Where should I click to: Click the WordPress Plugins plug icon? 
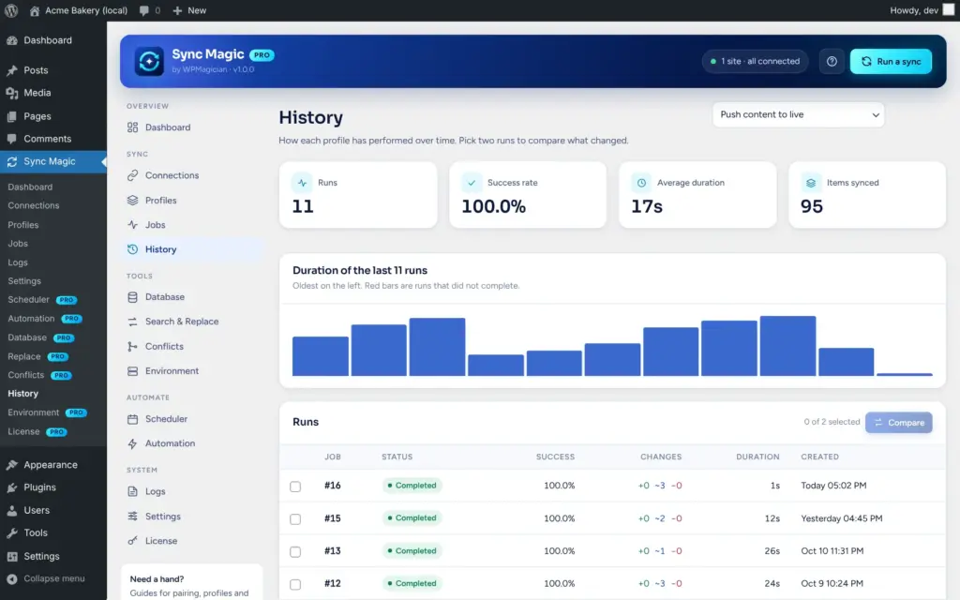click(11, 487)
